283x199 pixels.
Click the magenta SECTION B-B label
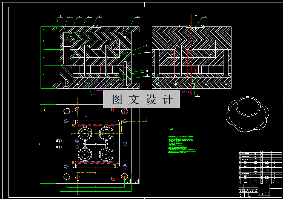pyautogui.click(x=186, y=92)
